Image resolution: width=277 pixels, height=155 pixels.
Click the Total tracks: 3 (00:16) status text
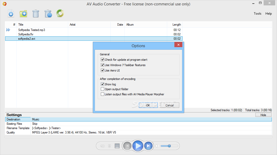pyautogui.click(x=258, y=110)
